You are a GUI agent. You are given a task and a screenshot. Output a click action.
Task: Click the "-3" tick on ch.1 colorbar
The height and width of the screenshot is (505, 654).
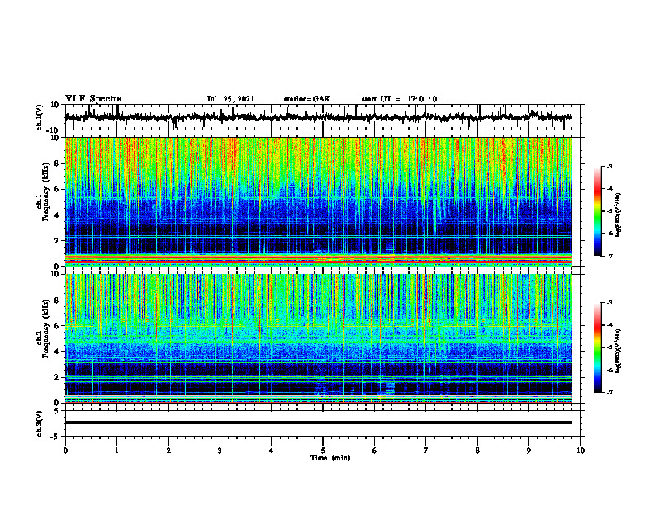tap(609, 166)
